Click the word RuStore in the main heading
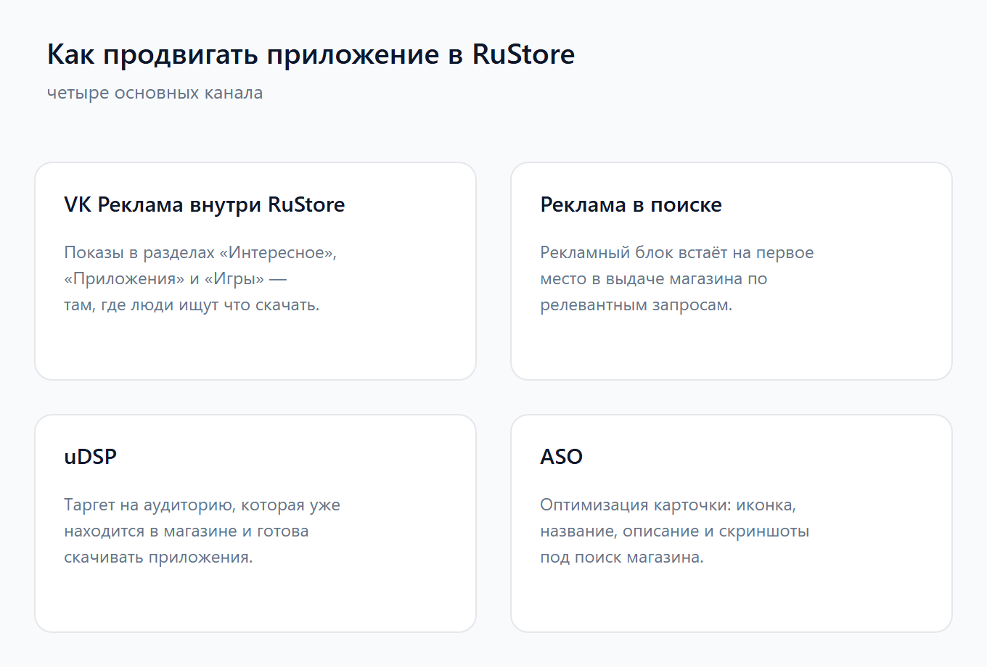 [523, 54]
